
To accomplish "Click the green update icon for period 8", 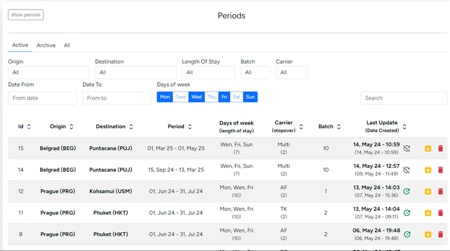I will tap(407, 234).
